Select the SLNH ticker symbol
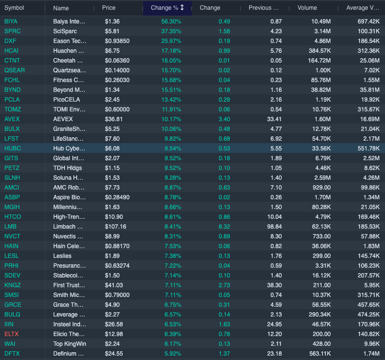 tap(12, 178)
